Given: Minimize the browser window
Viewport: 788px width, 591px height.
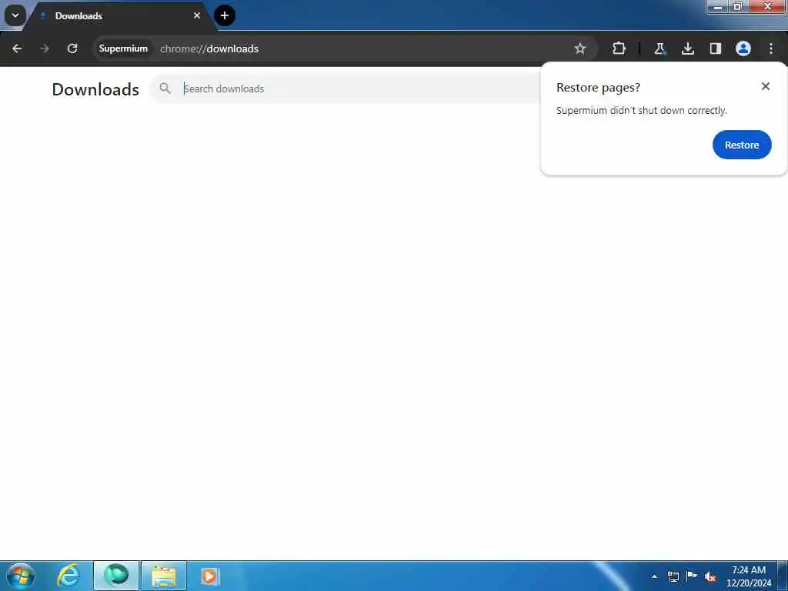Looking at the screenshot, I should (718, 6).
